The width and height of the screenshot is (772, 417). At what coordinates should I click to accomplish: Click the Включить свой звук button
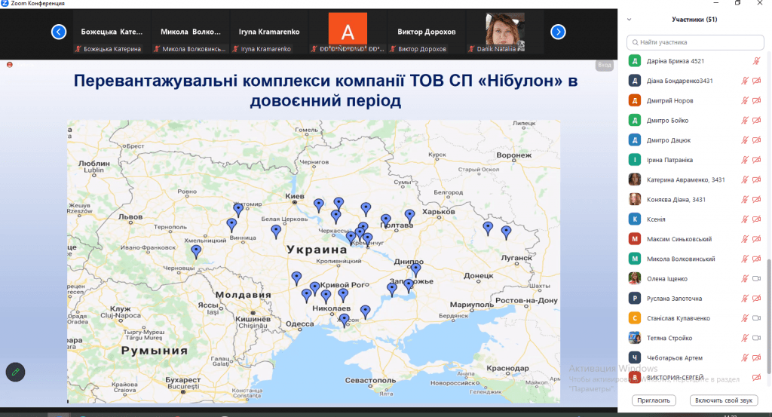(724, 400)
